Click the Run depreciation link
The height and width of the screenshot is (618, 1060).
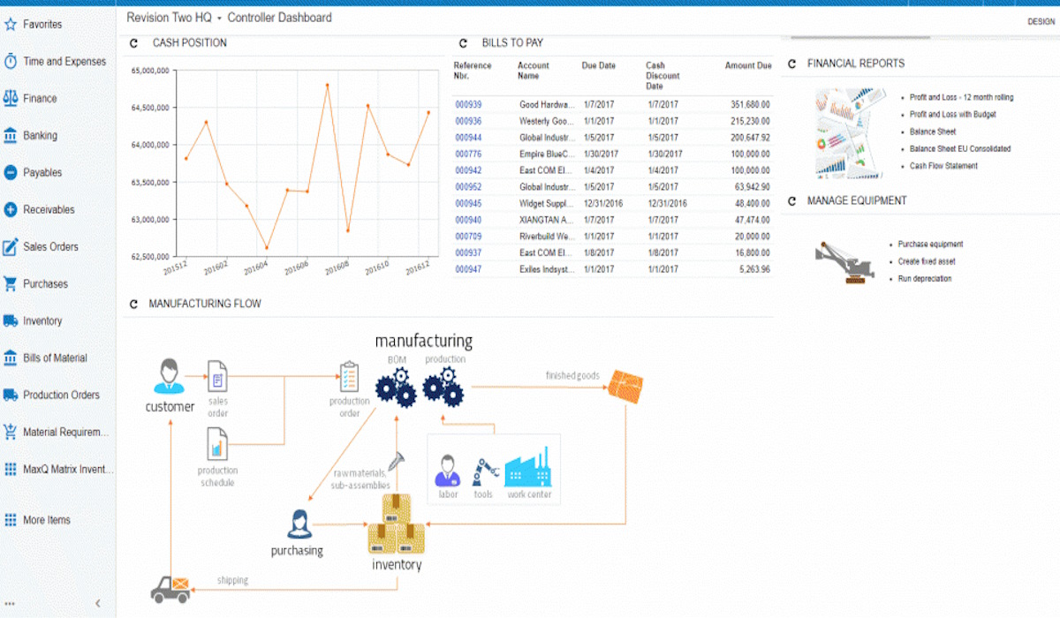(925, 279)
